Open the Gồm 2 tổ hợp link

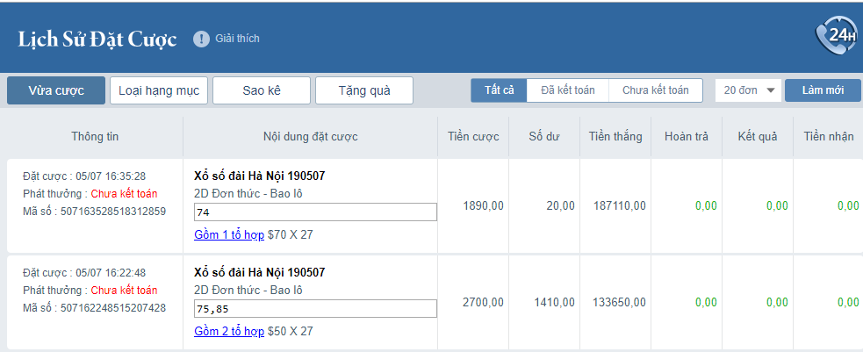[228, 331]
